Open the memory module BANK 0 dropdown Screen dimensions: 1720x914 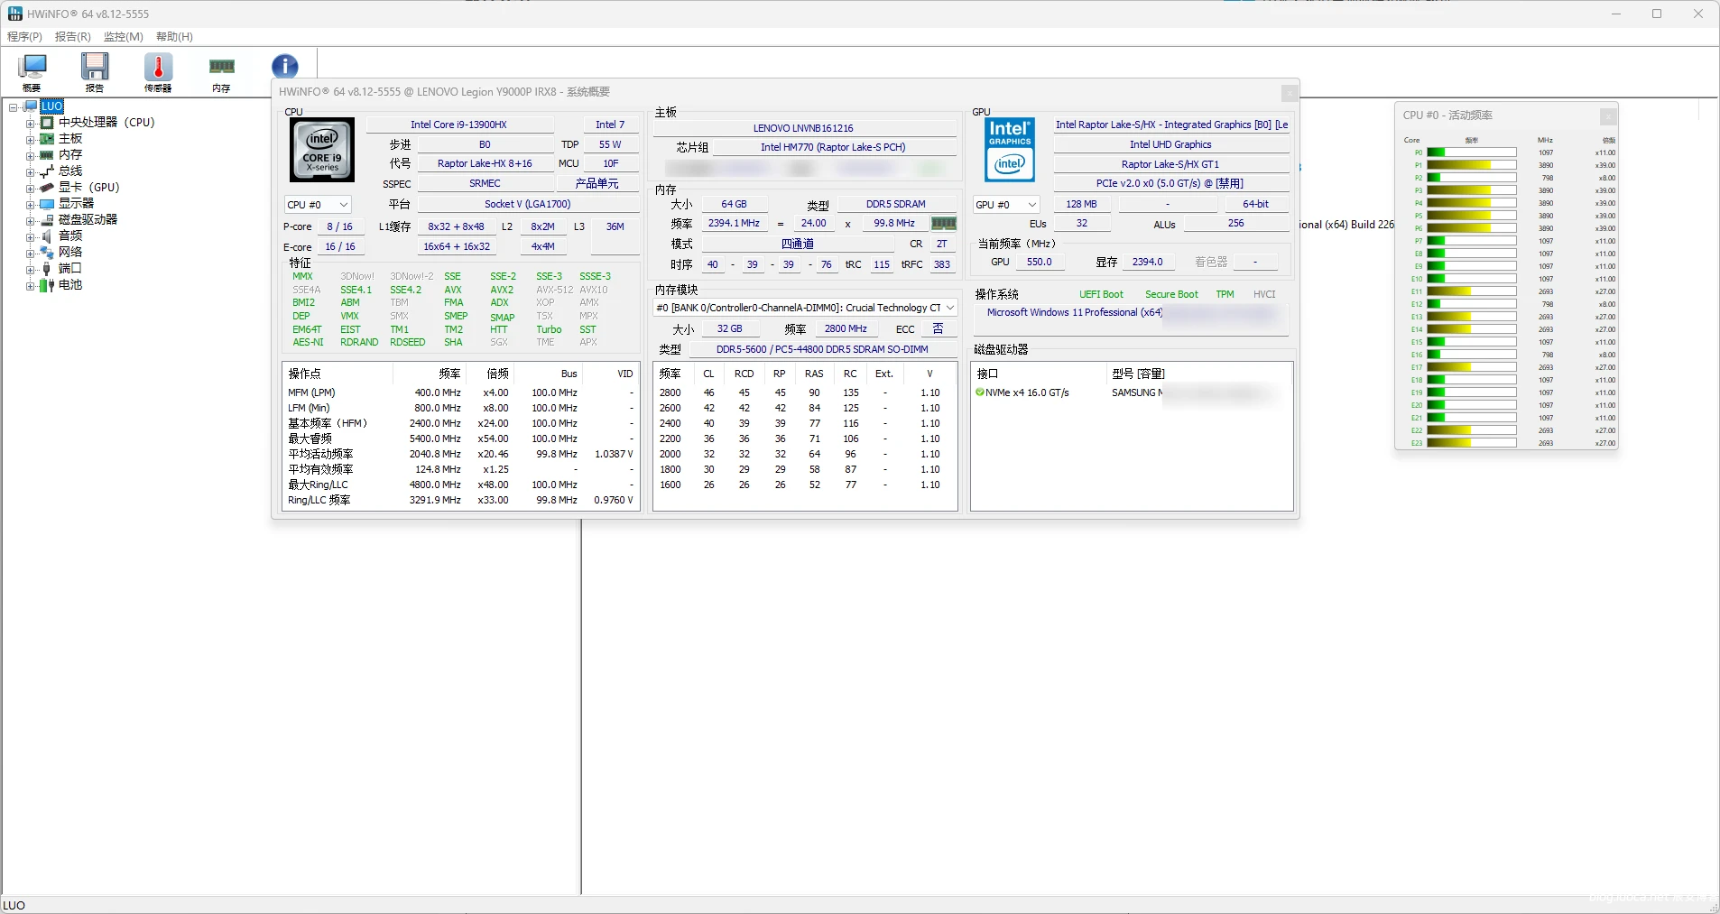pyautogui.click(x=805, y=308)
